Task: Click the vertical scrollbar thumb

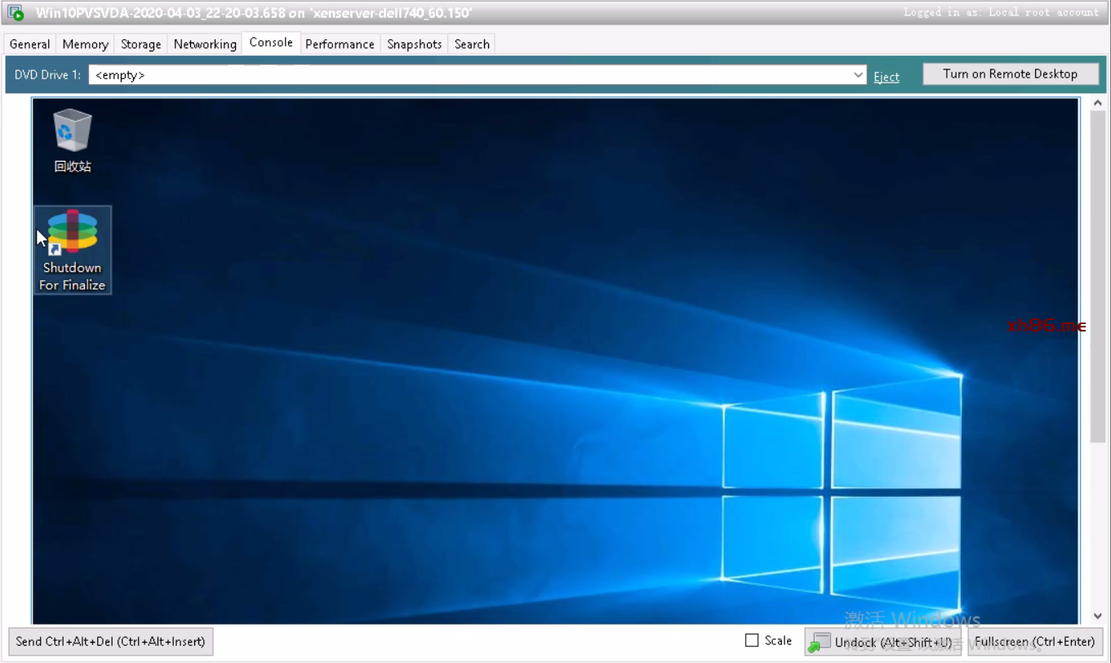Action: [1097, 278]
